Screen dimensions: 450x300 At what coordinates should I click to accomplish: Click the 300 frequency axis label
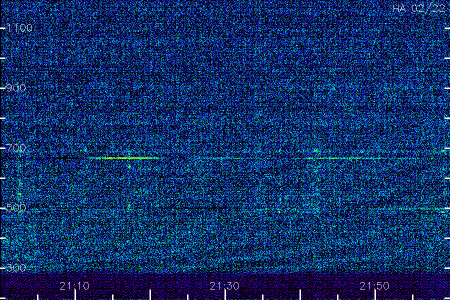point(16,268)
